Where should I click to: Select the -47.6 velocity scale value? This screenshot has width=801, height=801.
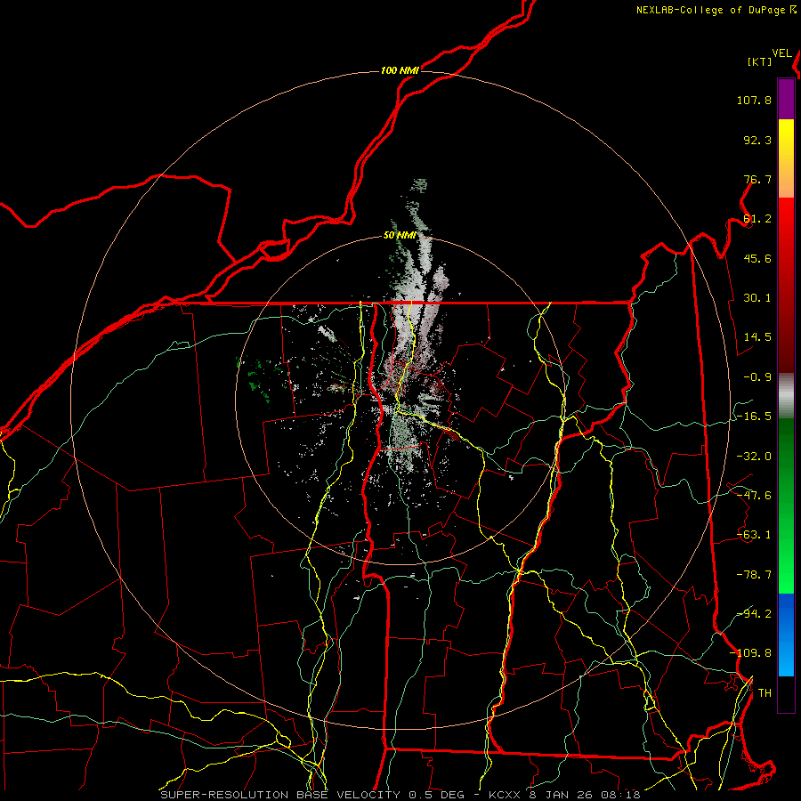coord(754,496)
